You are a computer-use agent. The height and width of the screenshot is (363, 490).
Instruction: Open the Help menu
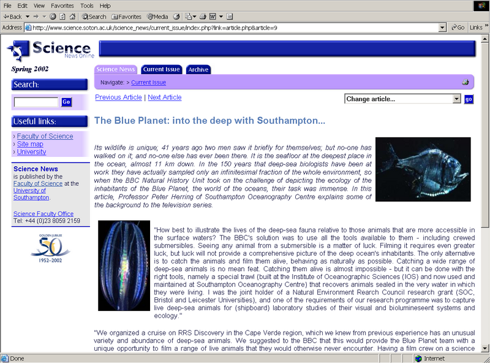pos(105,6)
